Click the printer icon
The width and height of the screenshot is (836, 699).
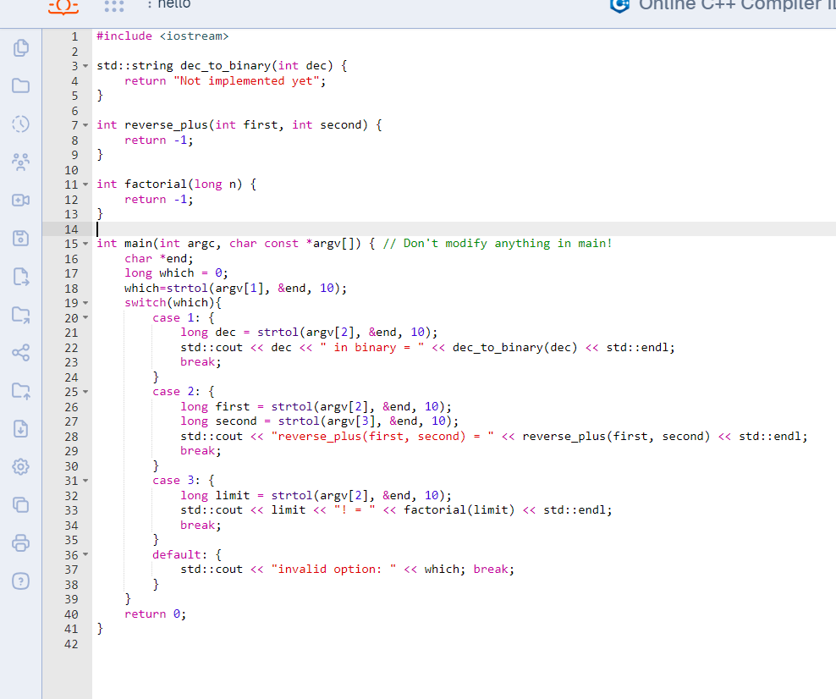(x=21, y=542)
